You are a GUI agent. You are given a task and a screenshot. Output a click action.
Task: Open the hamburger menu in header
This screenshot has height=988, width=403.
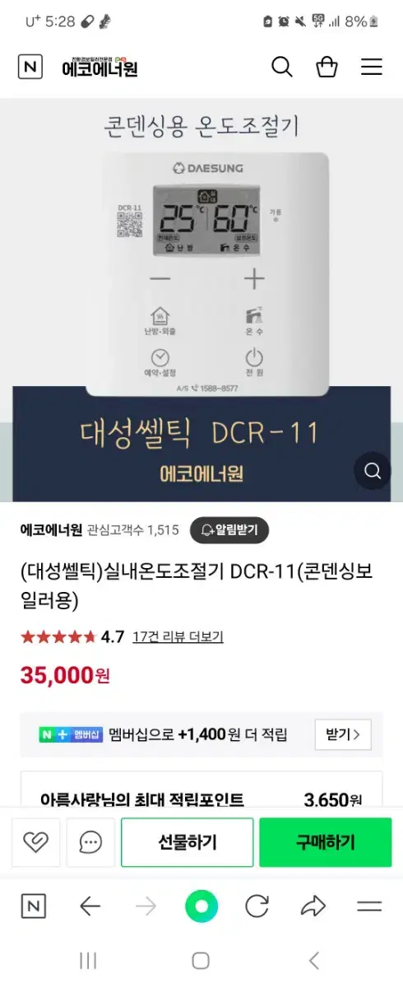click(x=372, y=68)
